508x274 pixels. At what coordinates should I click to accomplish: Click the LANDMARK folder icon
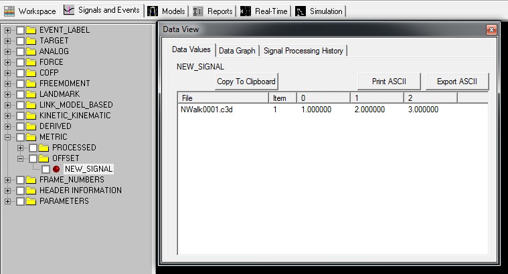(x=31, y=94)
